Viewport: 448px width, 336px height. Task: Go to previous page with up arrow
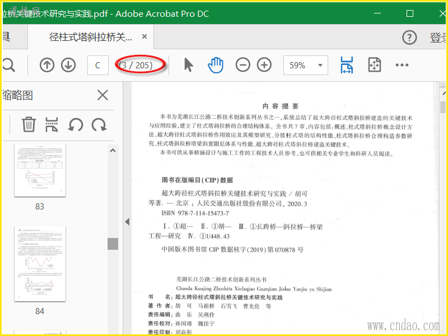coord(47,65)
